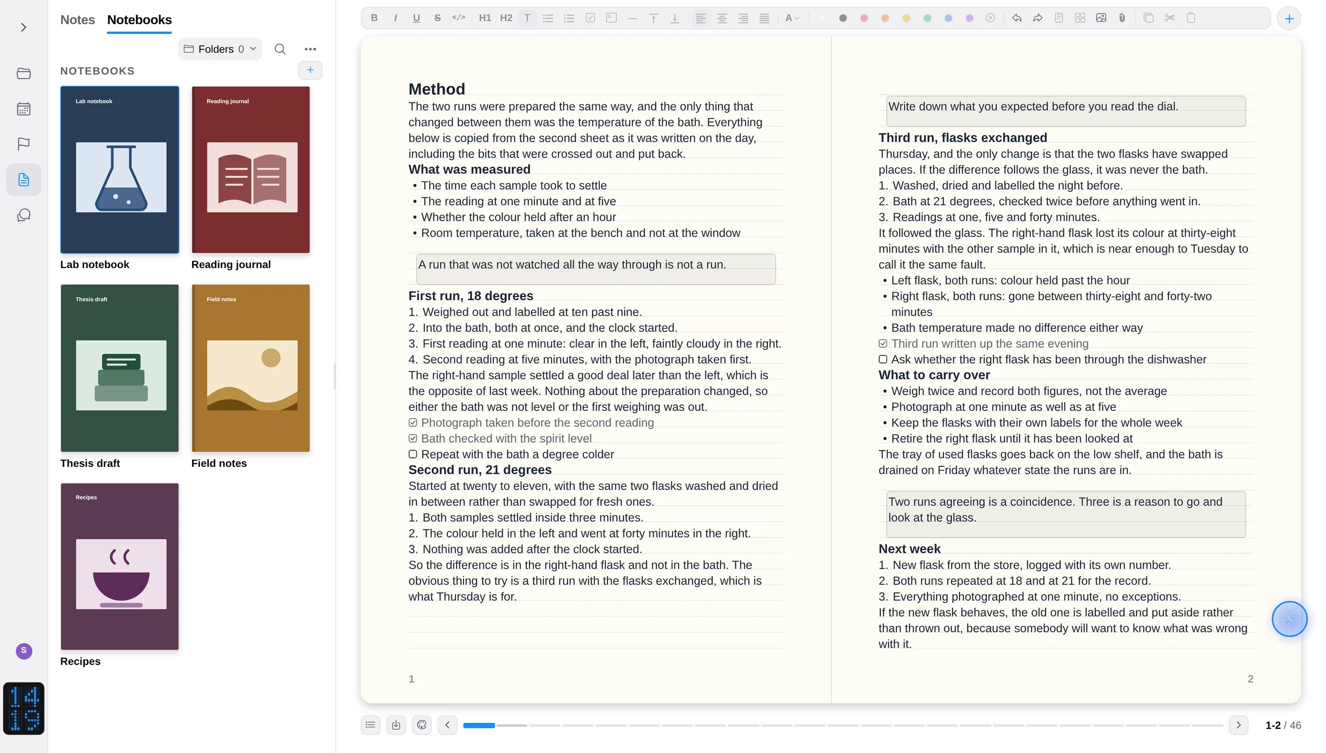Attach a file with paperclip icon
Image resolution: width=1326 pixels, height=753 pixels.
tap(1122, 18)
